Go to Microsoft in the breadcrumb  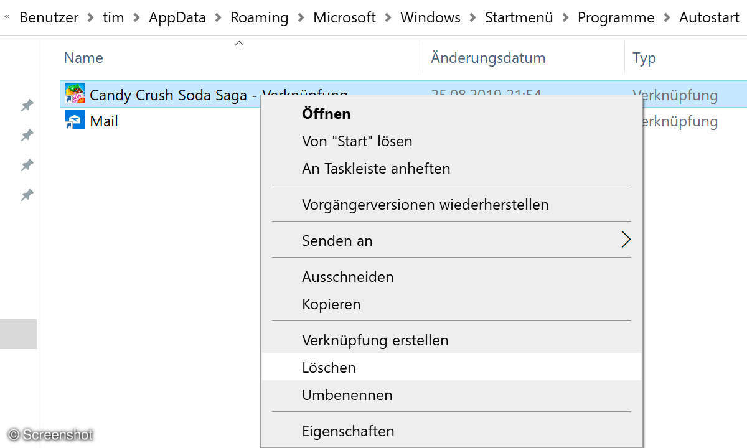tap(345, 17)
